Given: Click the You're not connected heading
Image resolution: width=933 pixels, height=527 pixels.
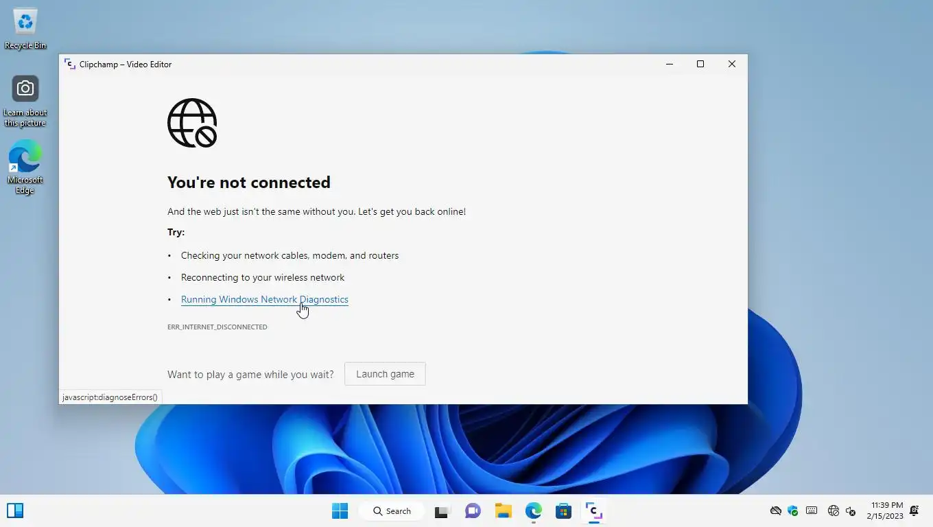Looking at the screenshot, I should tap(249, 182).
